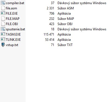Select the file.asm file name
Image resolution: width=112 pixels, height=102 pixels.
tap(11, 8)
